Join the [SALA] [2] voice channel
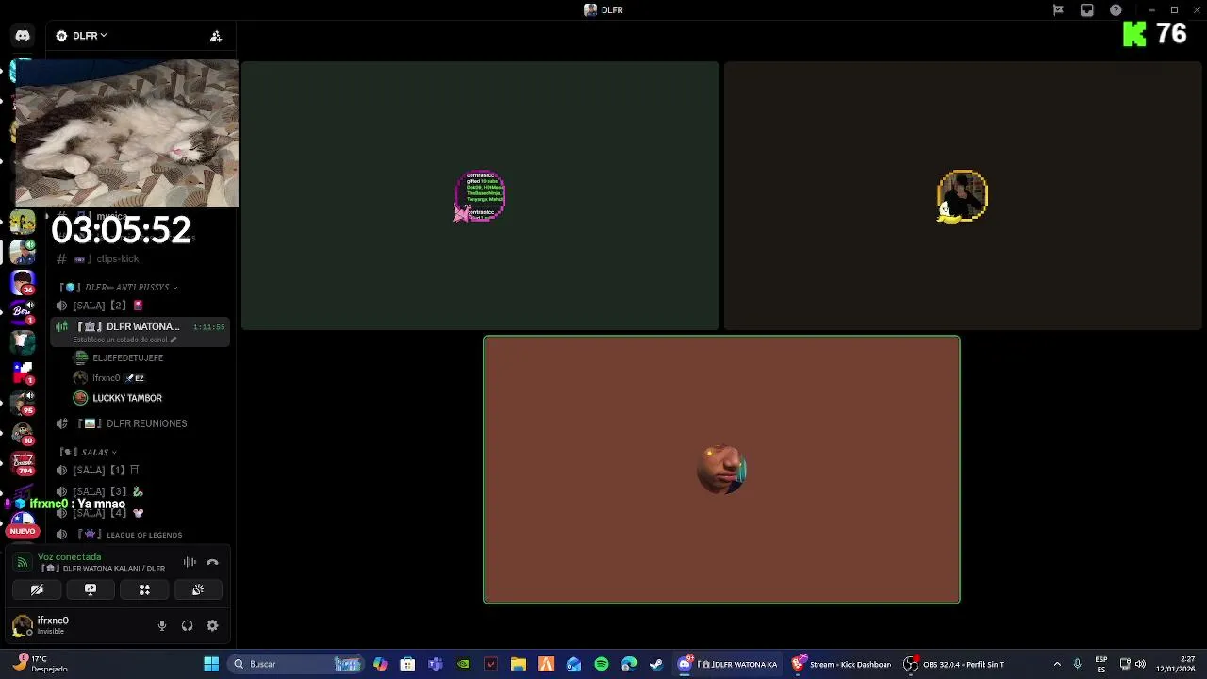 140,306
